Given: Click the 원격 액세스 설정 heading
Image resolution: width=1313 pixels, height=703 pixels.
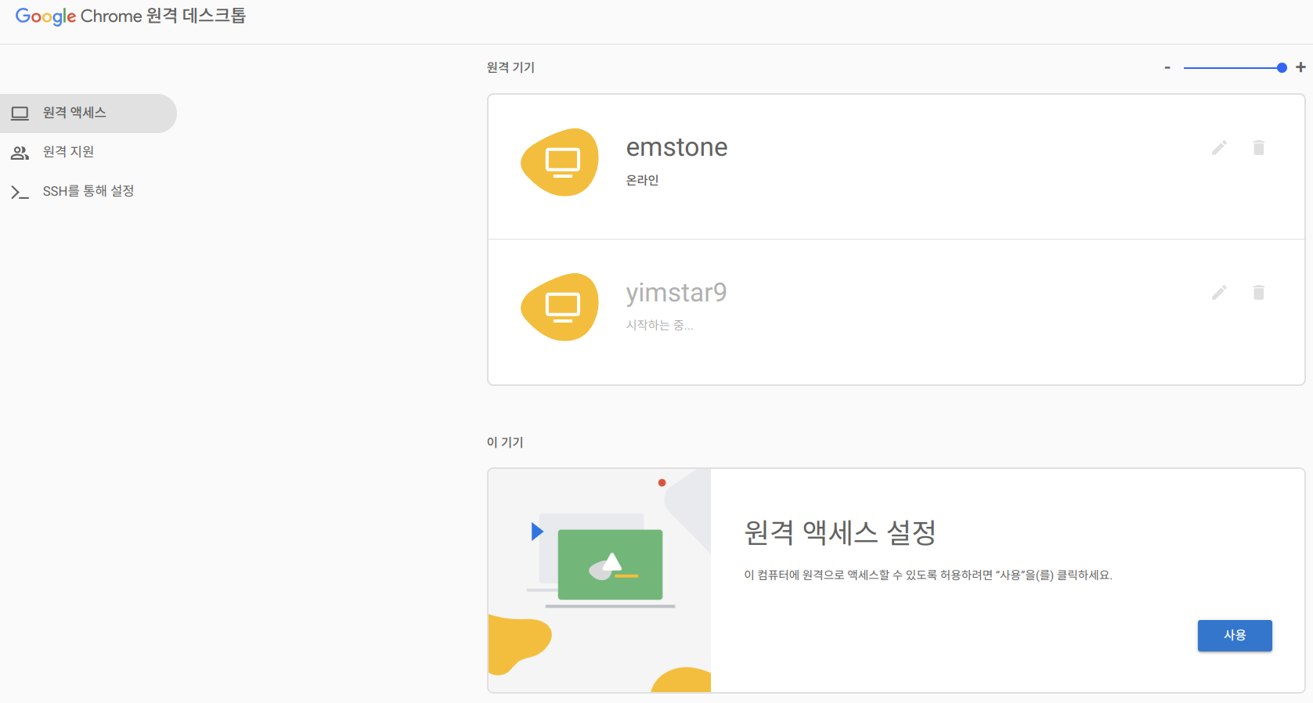Looking at the screenshot, I should [x=840, y=532].
